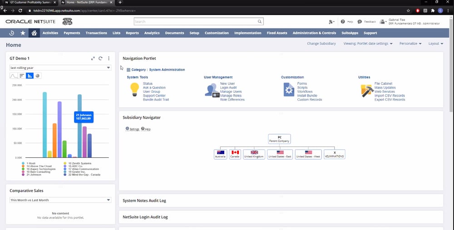Open the last rolling year dropdown
Viewport: 454px width, 230px height.
click(60, 68)
